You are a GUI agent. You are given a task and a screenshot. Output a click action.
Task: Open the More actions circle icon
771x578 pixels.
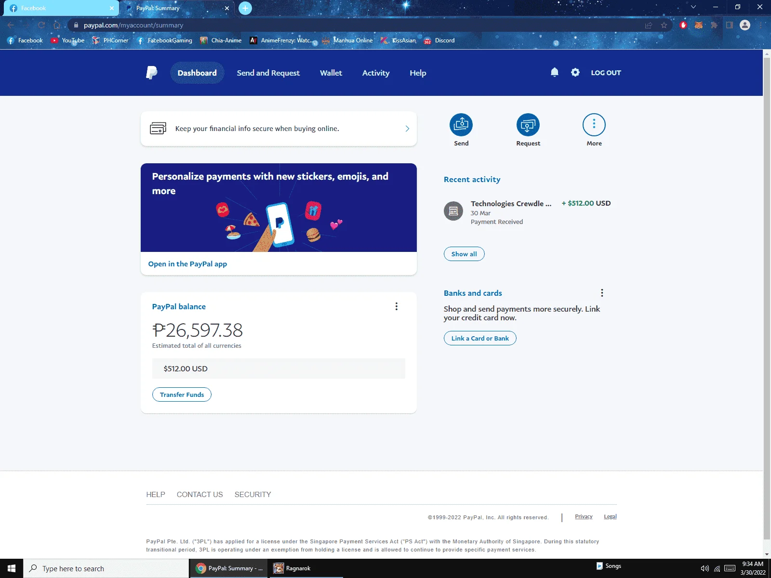(x=594, y=125)
